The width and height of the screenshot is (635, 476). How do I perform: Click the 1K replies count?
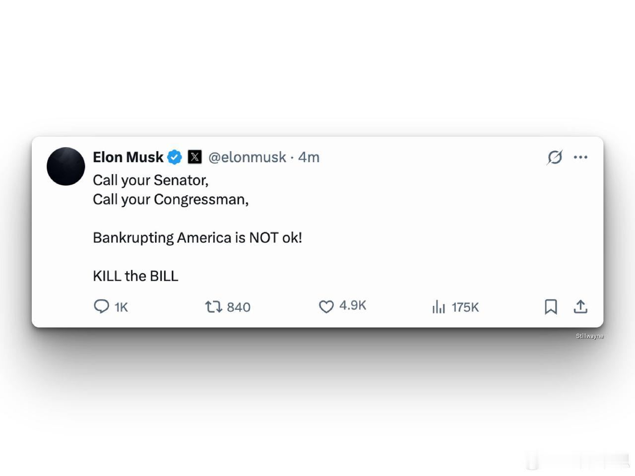(x=121, y=307)
